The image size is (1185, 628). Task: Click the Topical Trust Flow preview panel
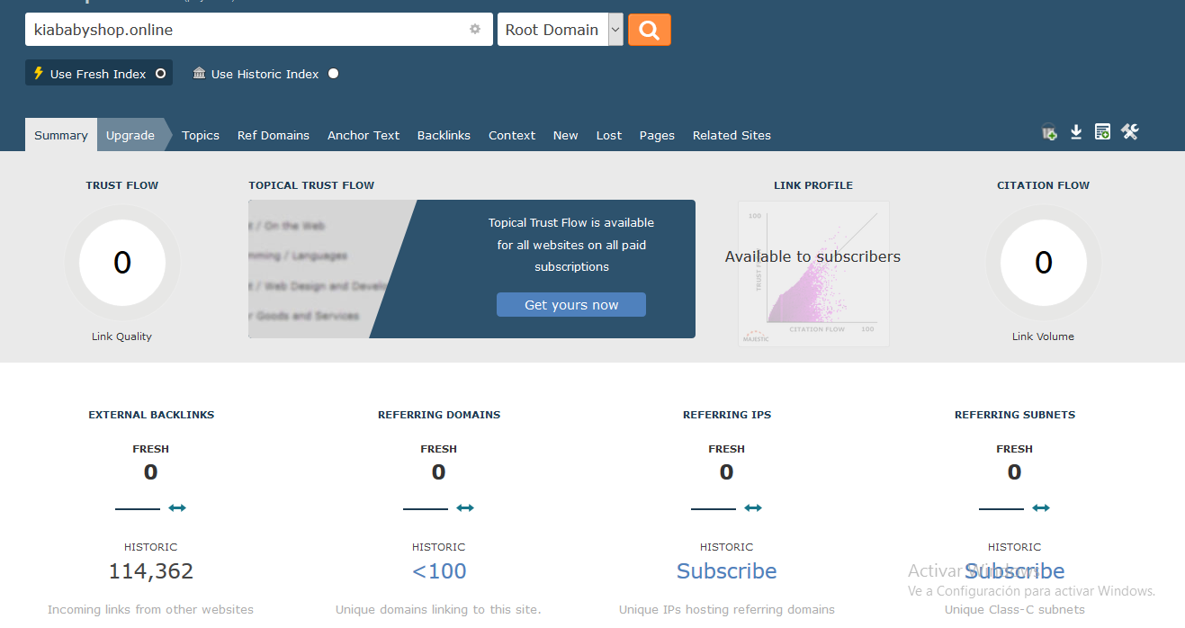point(471,269)
